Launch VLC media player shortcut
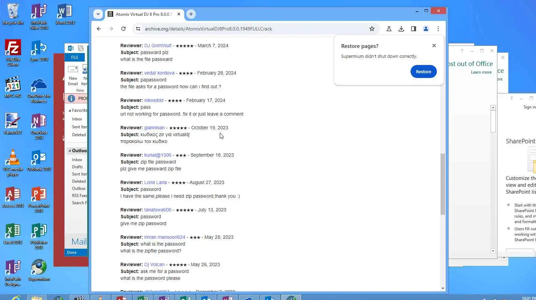 (x=13, y=163)
